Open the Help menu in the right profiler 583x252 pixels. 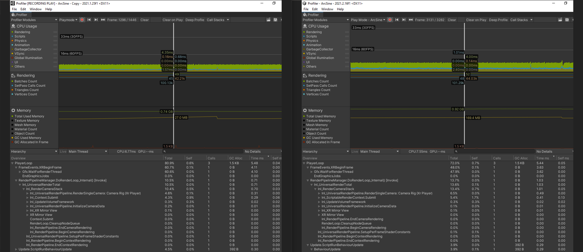[340, 9]
